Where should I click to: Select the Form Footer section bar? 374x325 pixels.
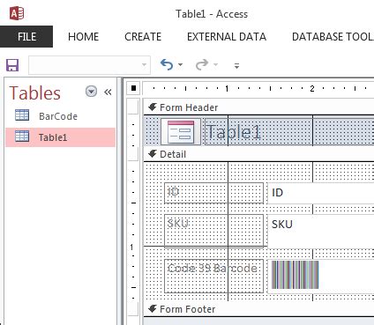[x=258, y=309]
